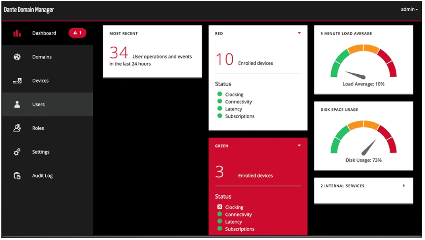The image size is (425, 240).
Task: Open the Domains menu item
Action: pos(42,57)
